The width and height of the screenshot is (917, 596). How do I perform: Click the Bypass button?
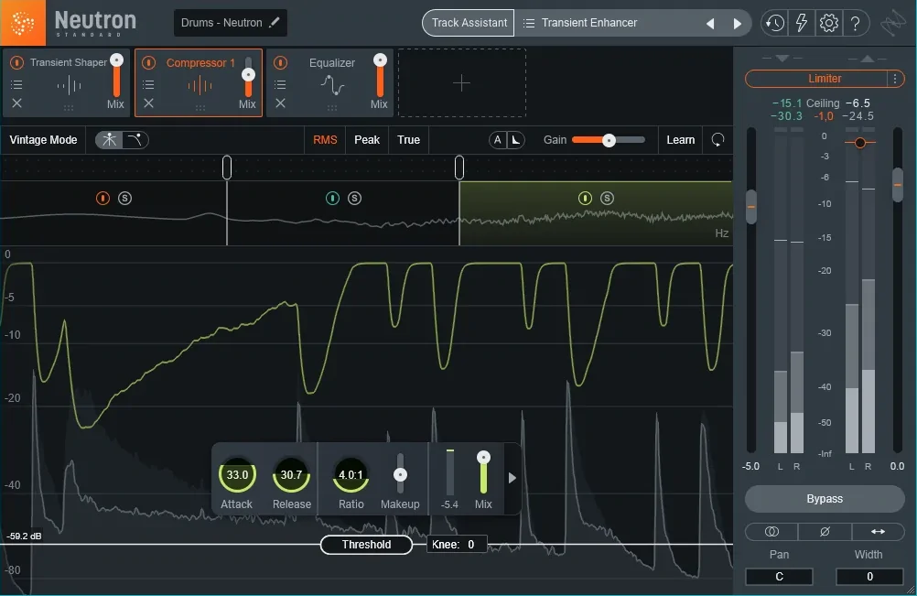point(825,499)
